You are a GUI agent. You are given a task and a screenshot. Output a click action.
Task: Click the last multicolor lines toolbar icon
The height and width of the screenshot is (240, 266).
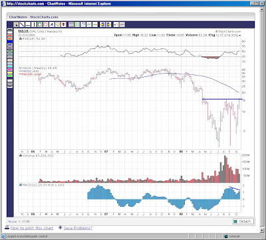click(x=122, y=25)
